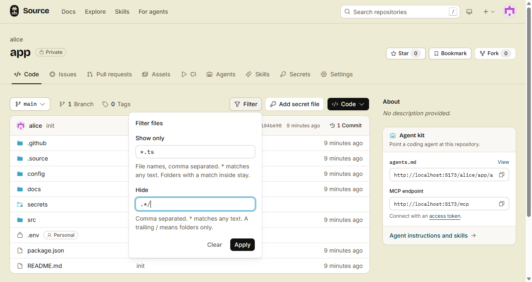
Task: Switch to the Secrets tab
Action: coord(295,74)
